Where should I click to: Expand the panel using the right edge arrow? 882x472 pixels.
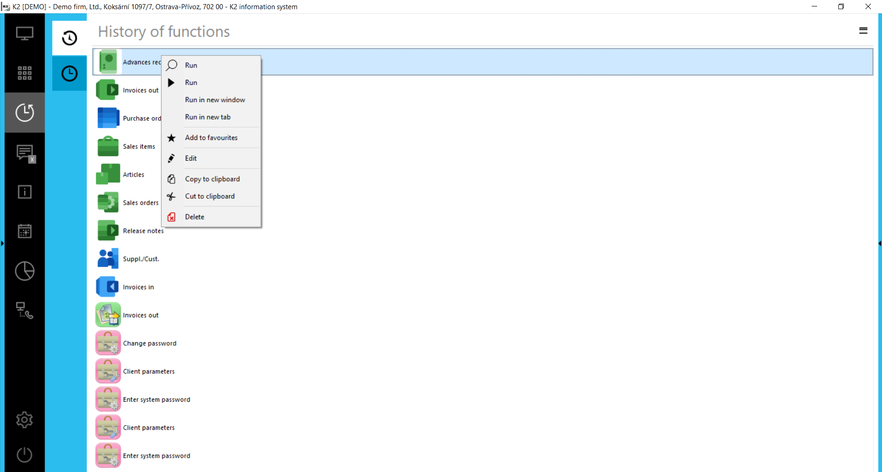point(880,243)
